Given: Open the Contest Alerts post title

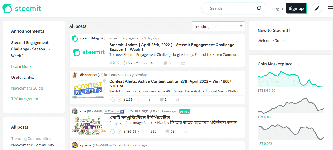Looking at the screenshot, I should [x=171, y=84].
